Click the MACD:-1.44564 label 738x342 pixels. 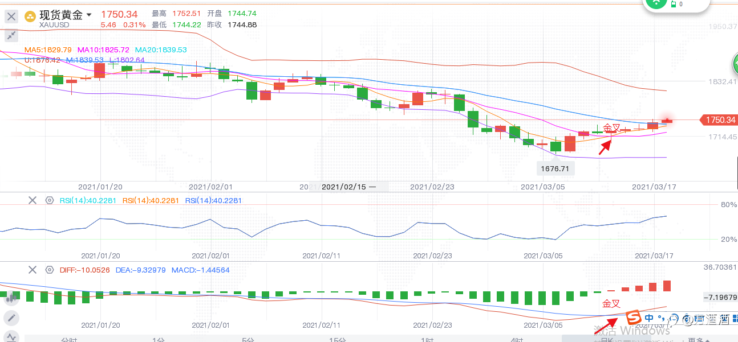200,270
